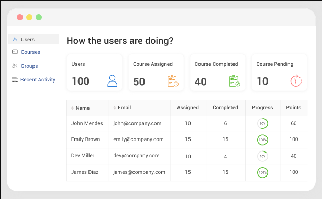This screenshot has height=199, width=322.
Task: Click James Diaz assigned value 15
Action: click(x=188, y=172)
